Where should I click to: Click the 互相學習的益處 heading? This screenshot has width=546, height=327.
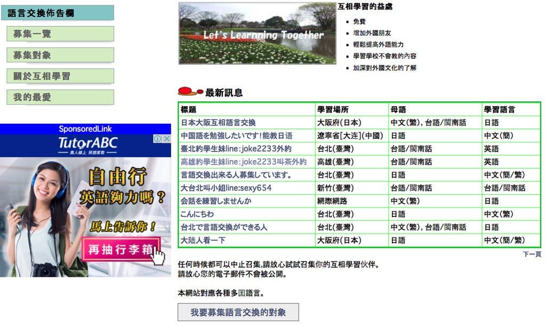click(365, 6)
